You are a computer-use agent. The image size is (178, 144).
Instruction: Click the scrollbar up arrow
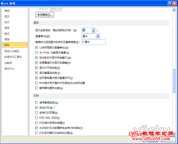(174, 10)
